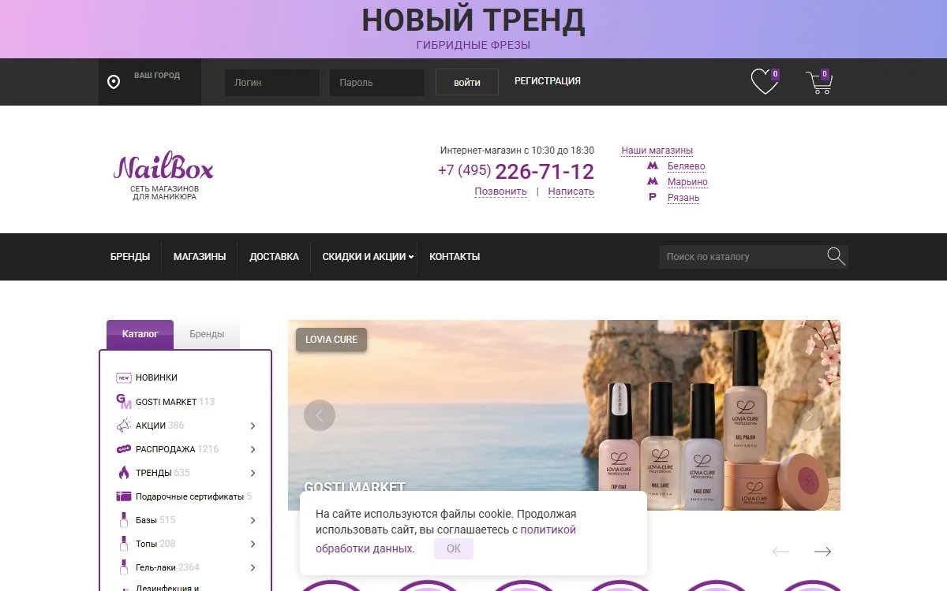
Task: Accept cookies with the OK button
Action: (x=454, y=549)
